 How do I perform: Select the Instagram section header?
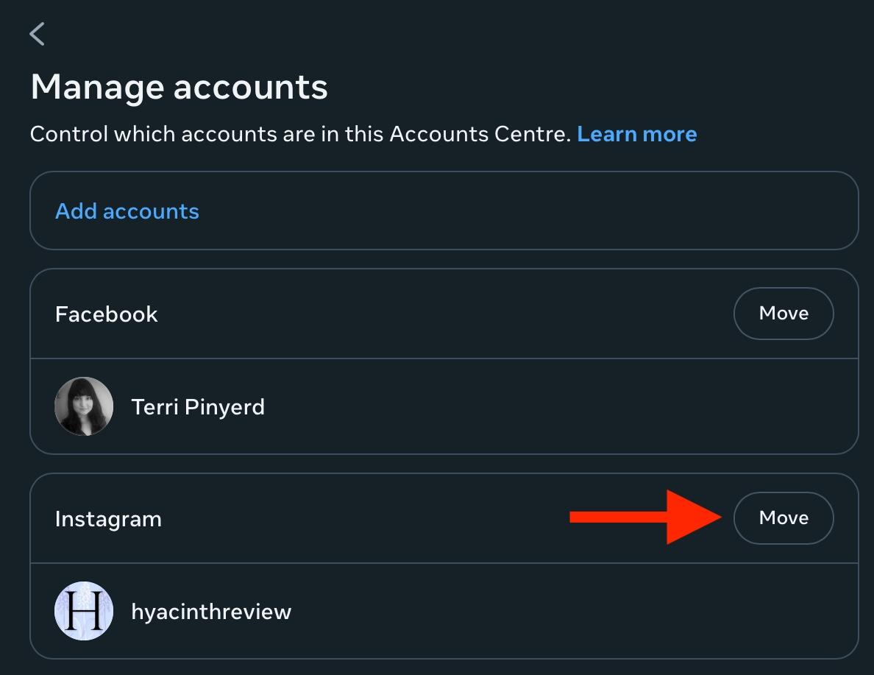tap(108, 518)
